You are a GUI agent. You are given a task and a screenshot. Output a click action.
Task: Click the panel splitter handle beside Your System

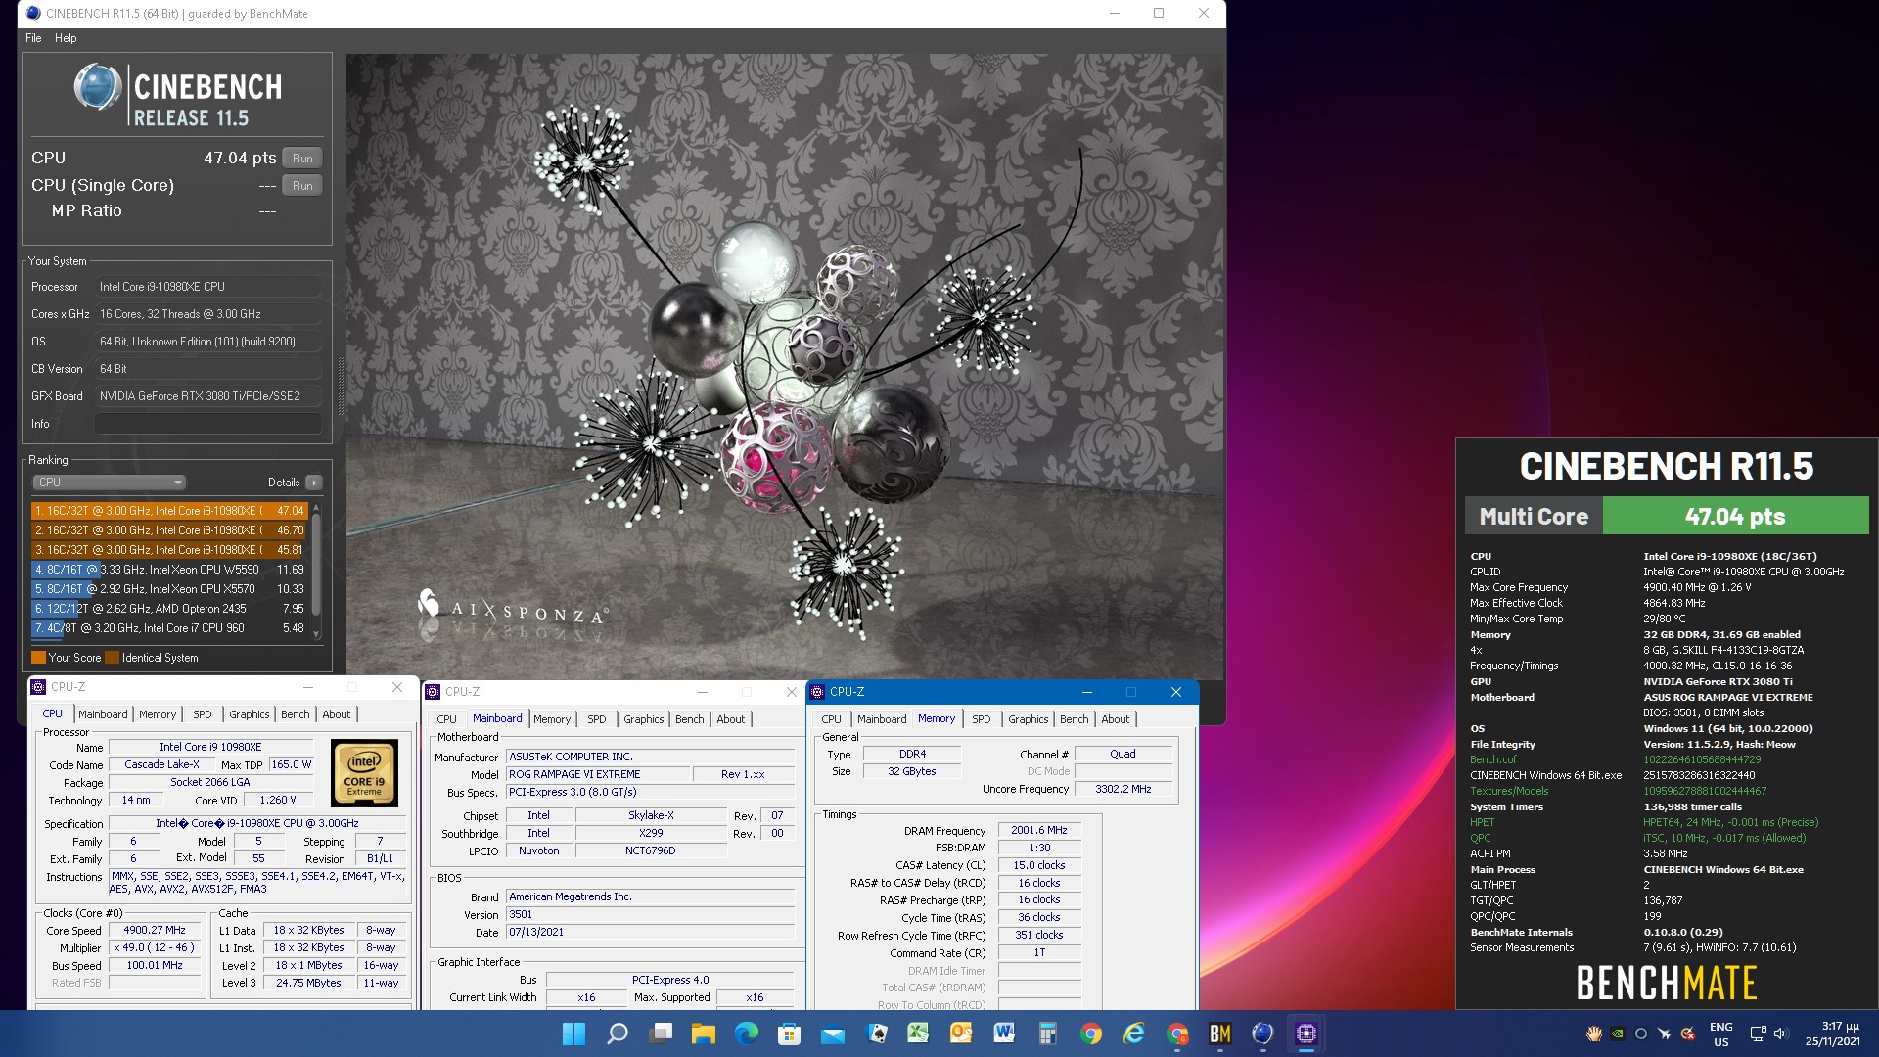point(341,387)
